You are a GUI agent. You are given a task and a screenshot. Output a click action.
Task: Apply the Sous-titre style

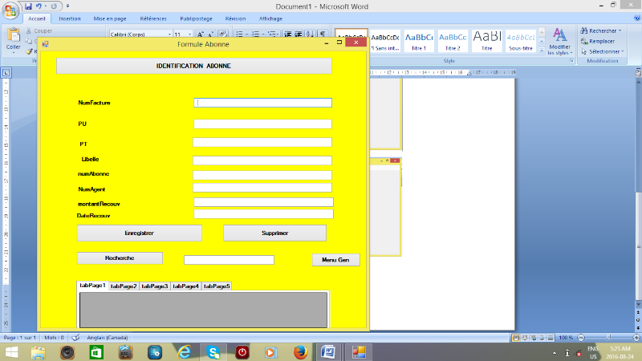521,41
